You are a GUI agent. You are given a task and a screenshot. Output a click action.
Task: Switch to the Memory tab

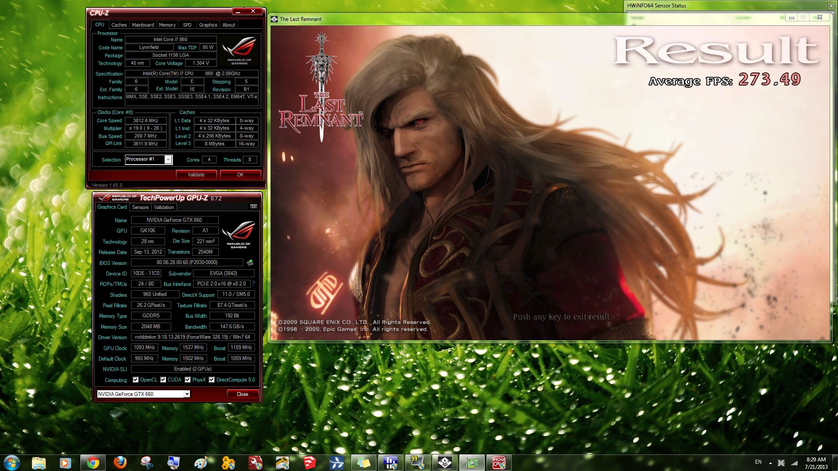[167, 25]
